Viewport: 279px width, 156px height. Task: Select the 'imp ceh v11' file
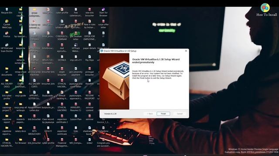click(x=76, y=58)
